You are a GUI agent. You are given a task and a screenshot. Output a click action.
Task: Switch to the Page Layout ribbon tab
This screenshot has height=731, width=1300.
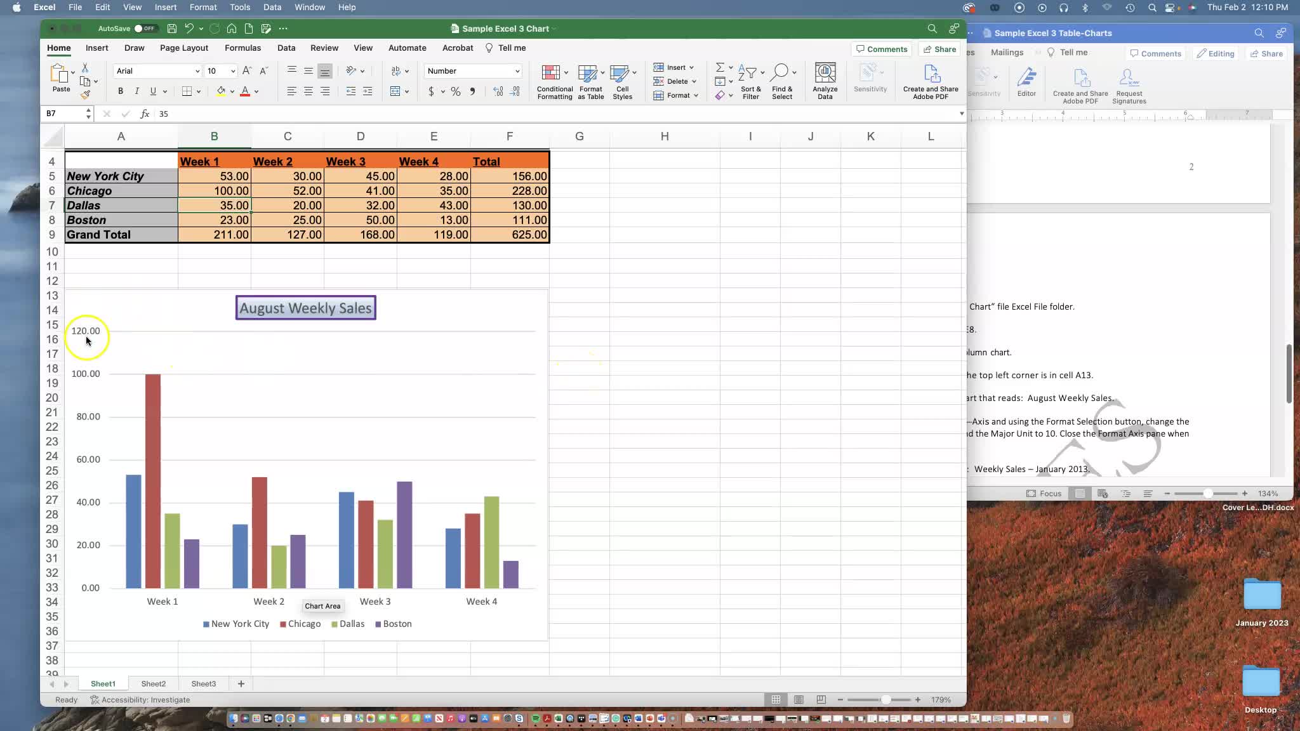pyautogui.click(x=184, y=48)
